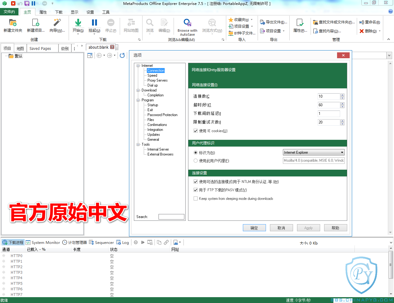394x303 pixels.
Task: Toggle FTP PASV mode checkbox
Action: (195, 190)
